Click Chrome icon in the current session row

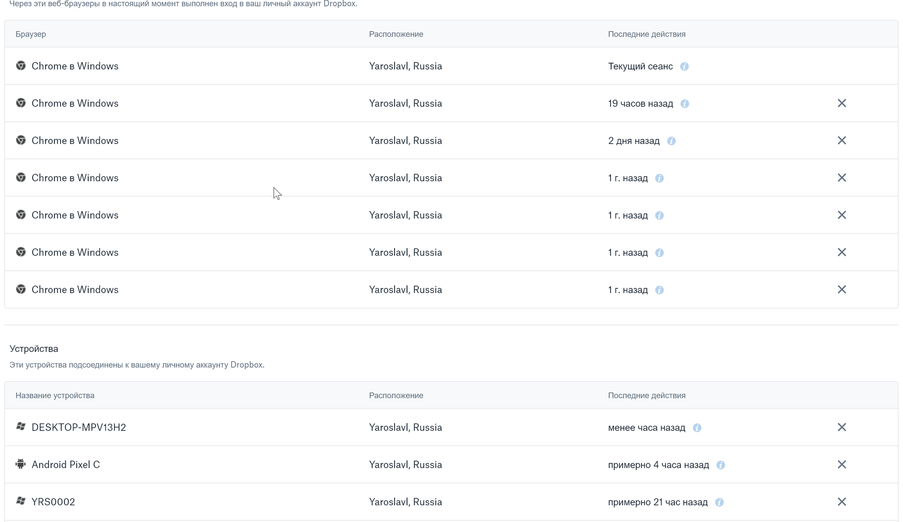pos(21,65)
